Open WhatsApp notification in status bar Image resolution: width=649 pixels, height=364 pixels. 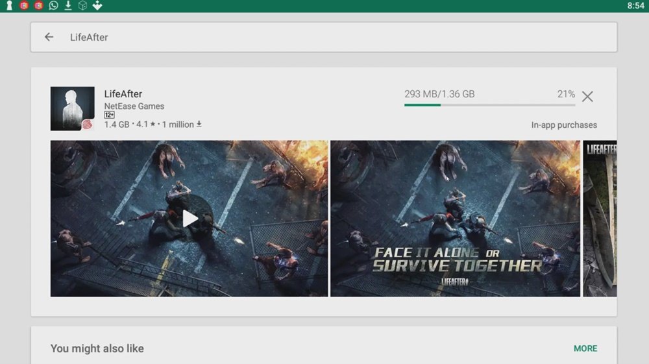(x=53, y=5)
